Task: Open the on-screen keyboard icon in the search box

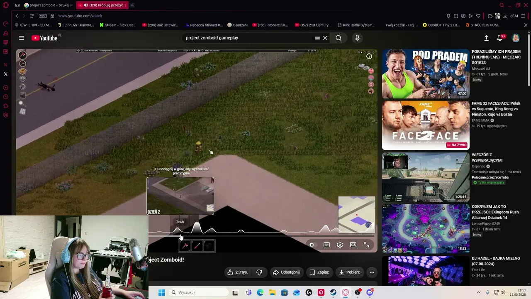Action: point(317,38)
